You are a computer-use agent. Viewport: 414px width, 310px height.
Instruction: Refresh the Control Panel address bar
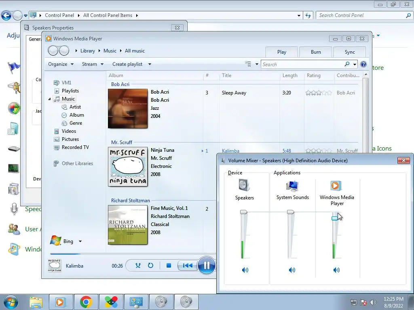coord(308,15)
